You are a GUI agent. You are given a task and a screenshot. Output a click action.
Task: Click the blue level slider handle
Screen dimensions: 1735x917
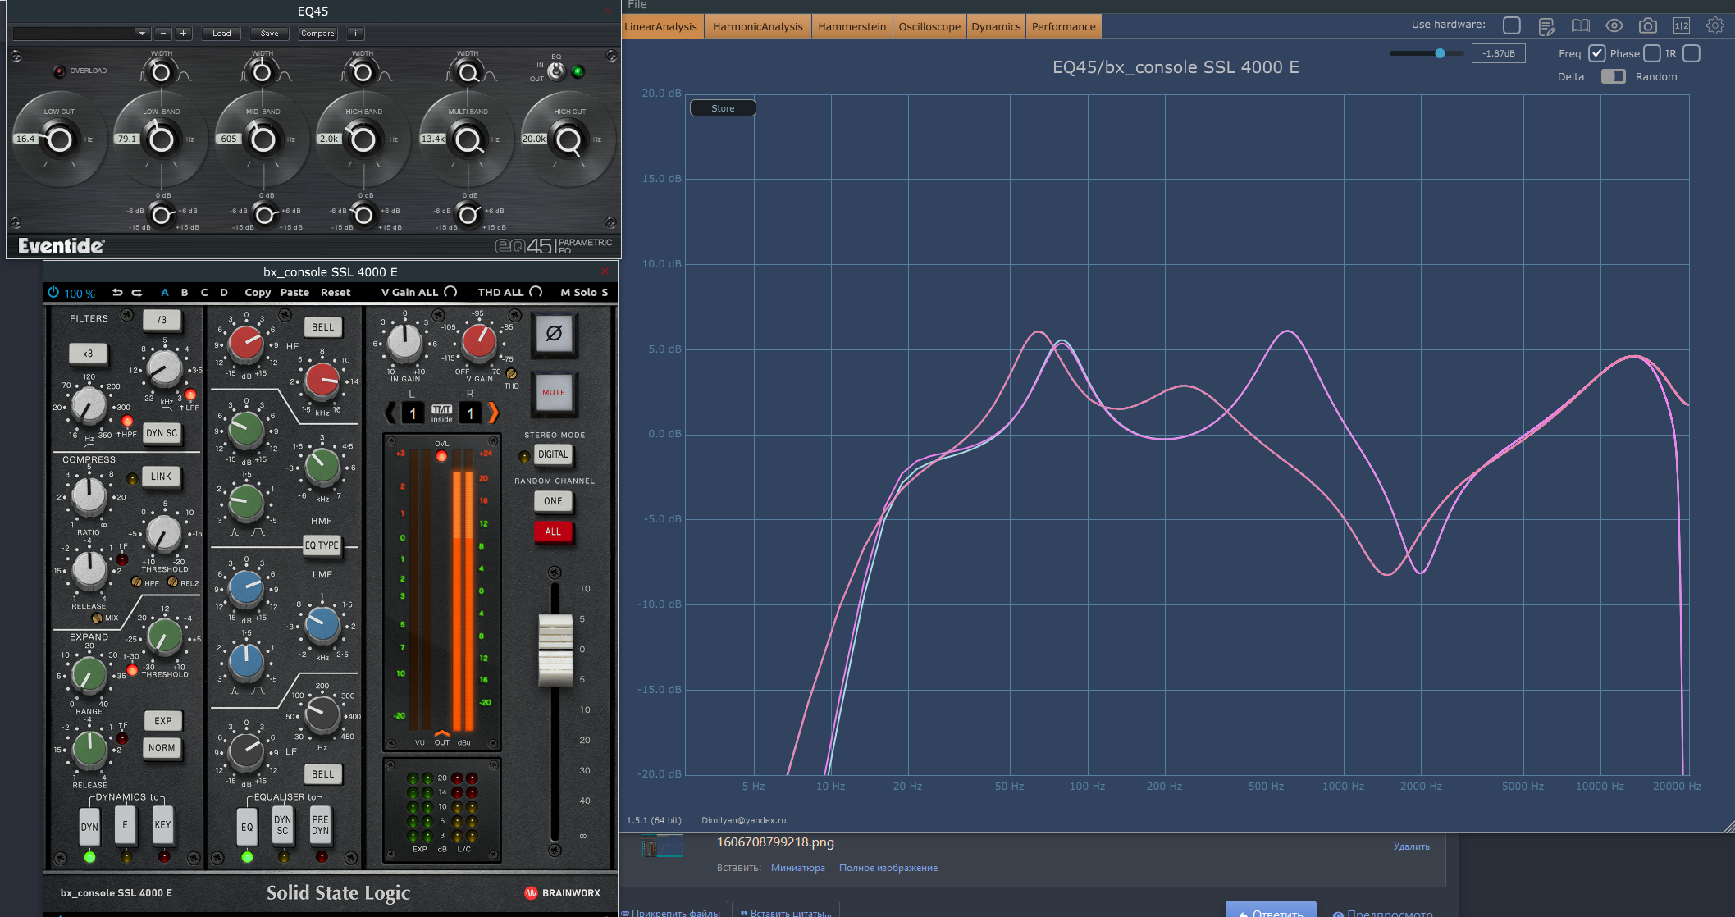pos(1440,53)
